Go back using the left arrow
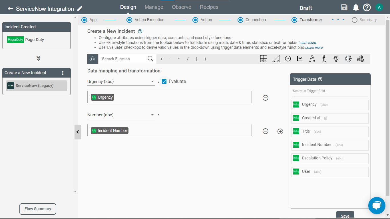Viewport: 390px width, 219px height. 10,9
